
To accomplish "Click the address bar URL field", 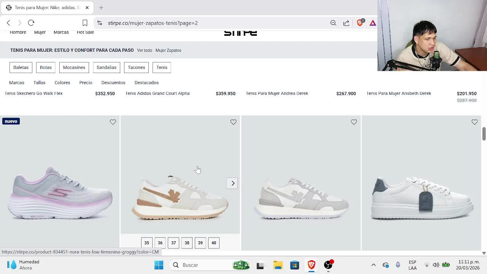I will [x=213, y=23].
